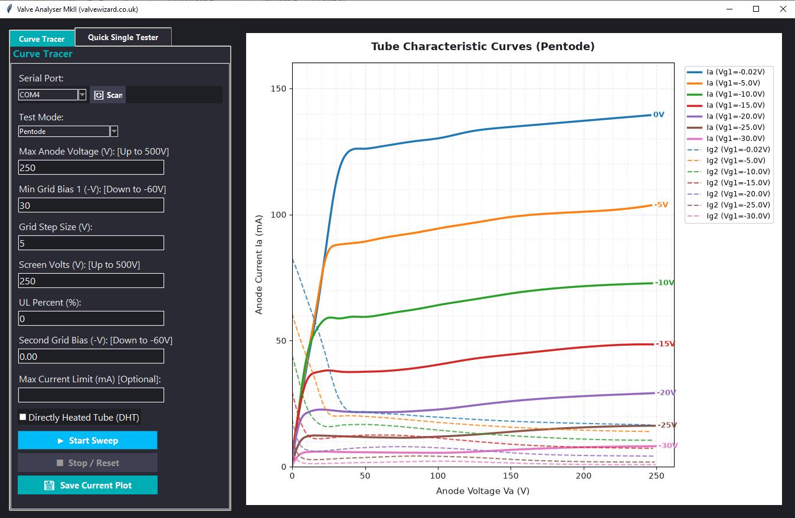Click the Max Anode Voltage input field
Viewport: 795px width, 518px height.
coord(91,168)
